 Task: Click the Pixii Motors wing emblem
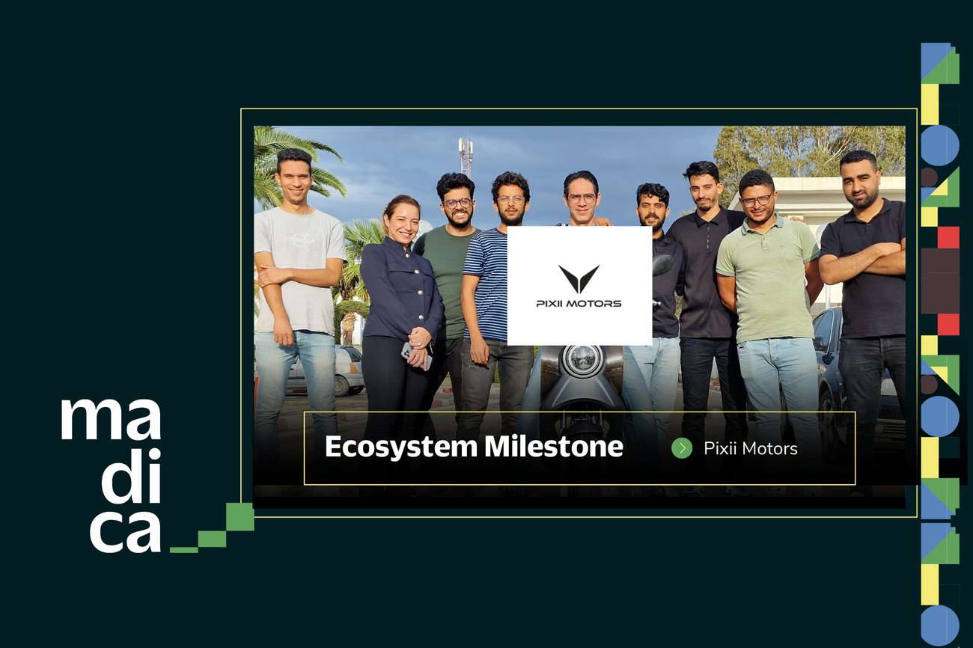coord(579,279)
